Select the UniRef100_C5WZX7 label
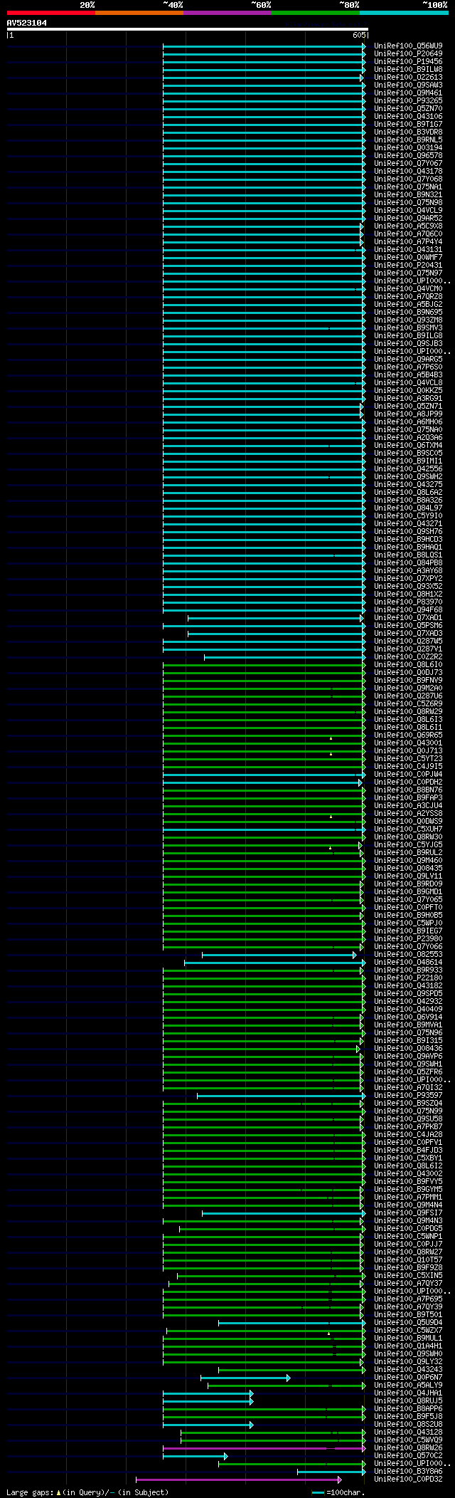Screen dimensions: 455x1498 pos(408,1331)
